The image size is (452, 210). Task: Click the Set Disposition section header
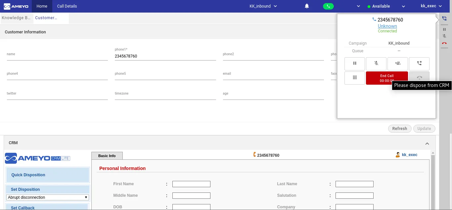tap(48, 189)
